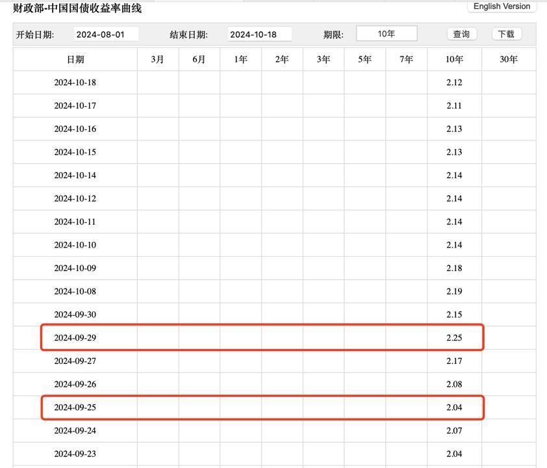
Task: Select the date cell 2024-09-24
Action: [75, 431]
